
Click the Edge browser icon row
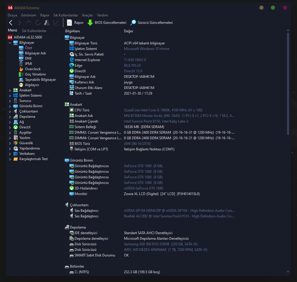pyautogui.click(x=72, y=65)
